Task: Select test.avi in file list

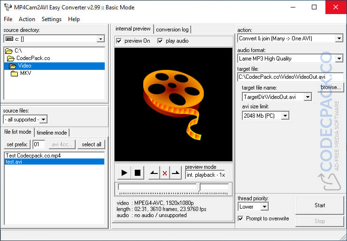Action: tap(54, 162)
